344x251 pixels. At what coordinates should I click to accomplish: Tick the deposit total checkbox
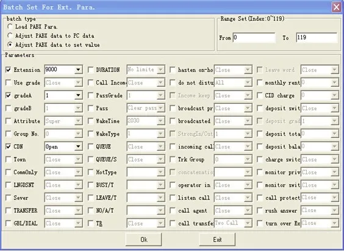260,134
